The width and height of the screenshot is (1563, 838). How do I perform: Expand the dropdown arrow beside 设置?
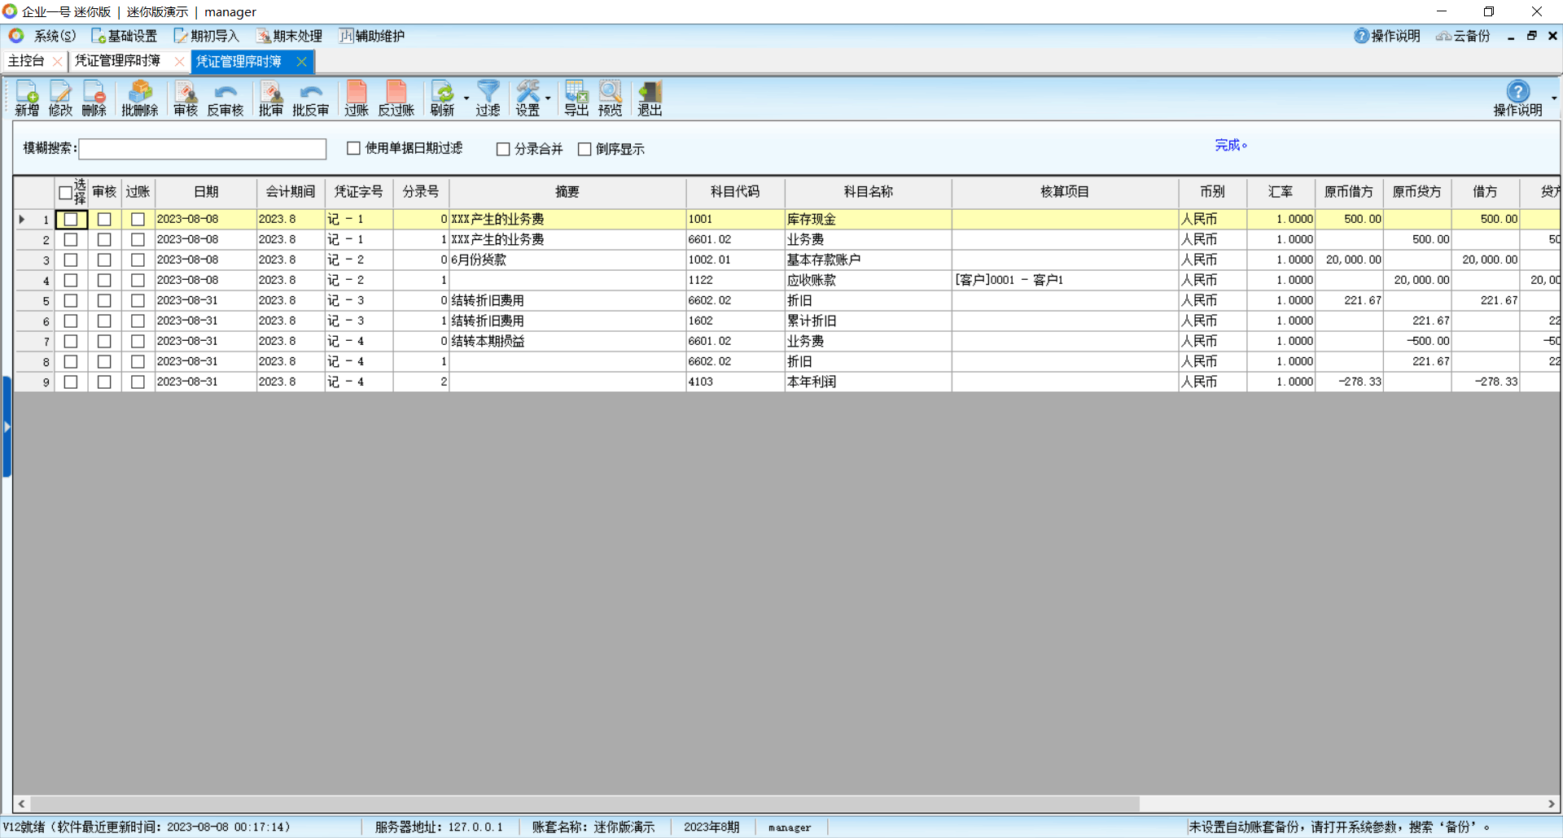548,98
